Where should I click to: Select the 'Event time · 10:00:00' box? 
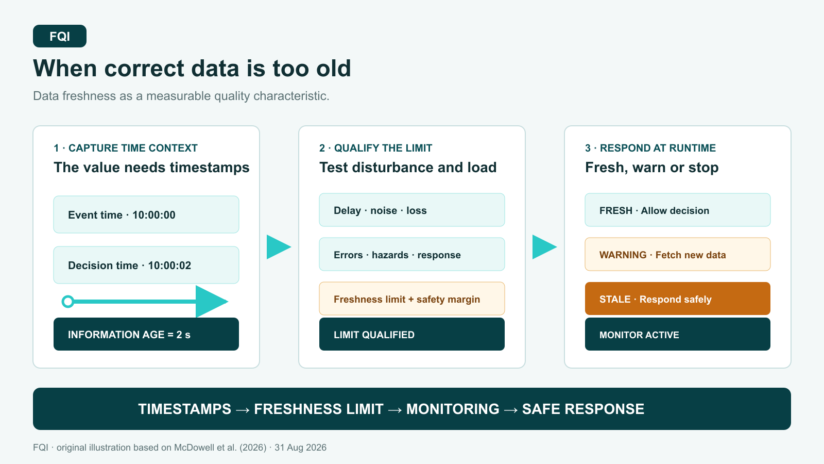[146, 214]
